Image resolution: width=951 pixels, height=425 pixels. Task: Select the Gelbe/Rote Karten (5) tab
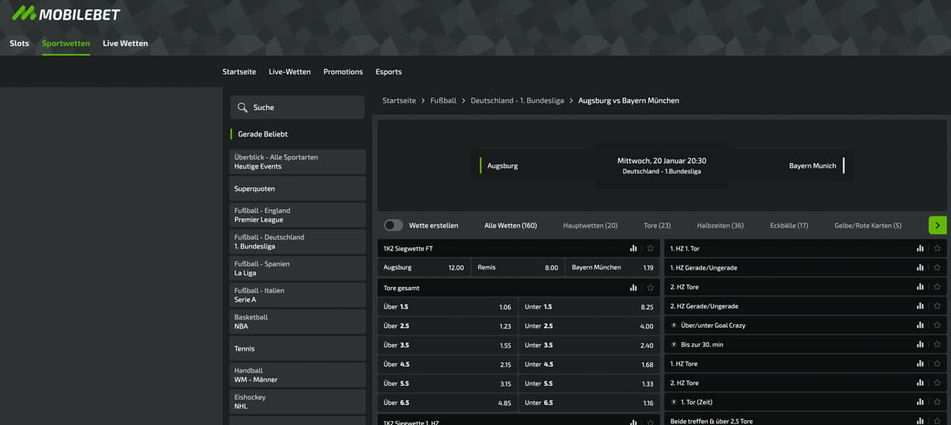point(868,225)
